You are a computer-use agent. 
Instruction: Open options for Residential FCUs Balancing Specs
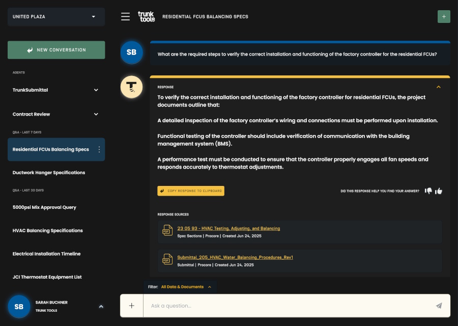[x=99, y=150]
